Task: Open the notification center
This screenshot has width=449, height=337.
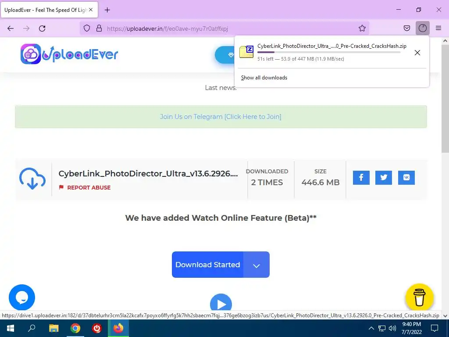Action: pyautogui.click(x=435, y=328)
